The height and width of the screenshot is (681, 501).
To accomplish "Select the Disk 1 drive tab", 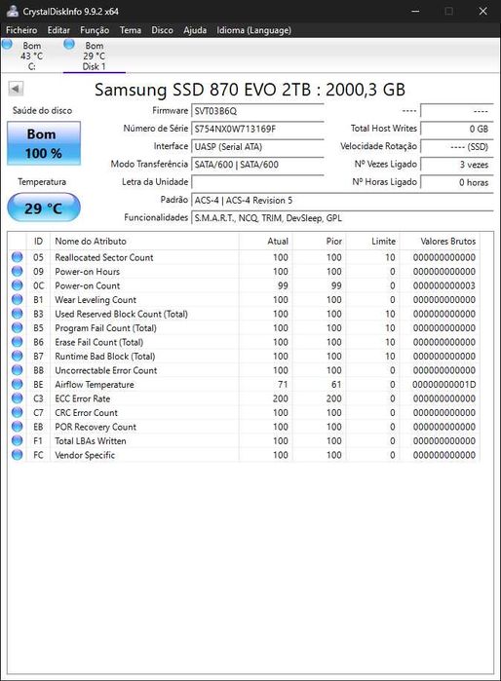I will (x=95, y=56).
